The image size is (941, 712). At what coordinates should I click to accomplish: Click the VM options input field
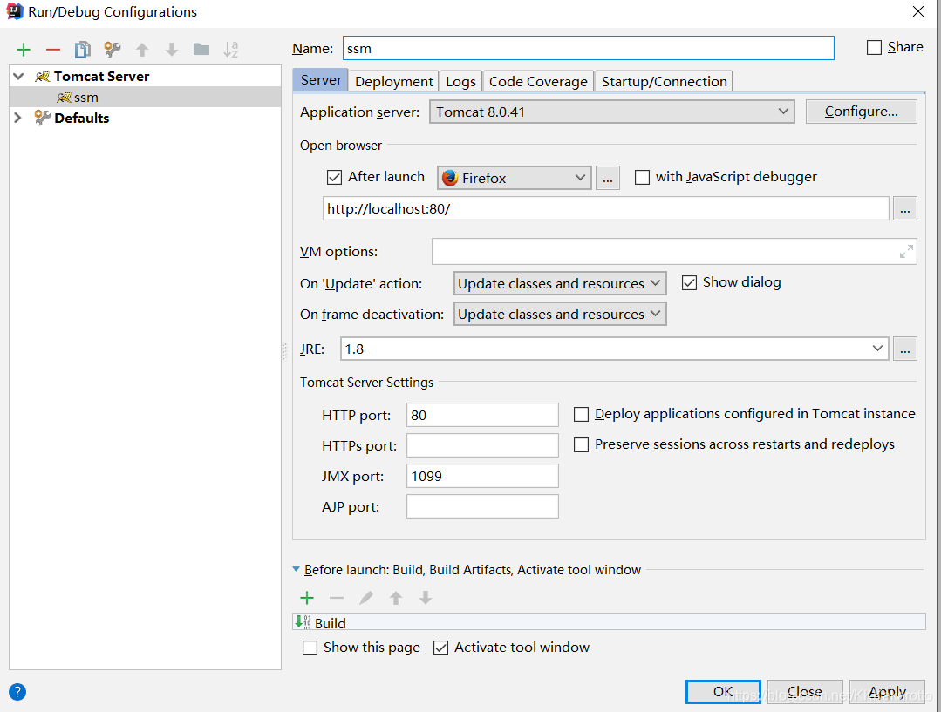674,251
